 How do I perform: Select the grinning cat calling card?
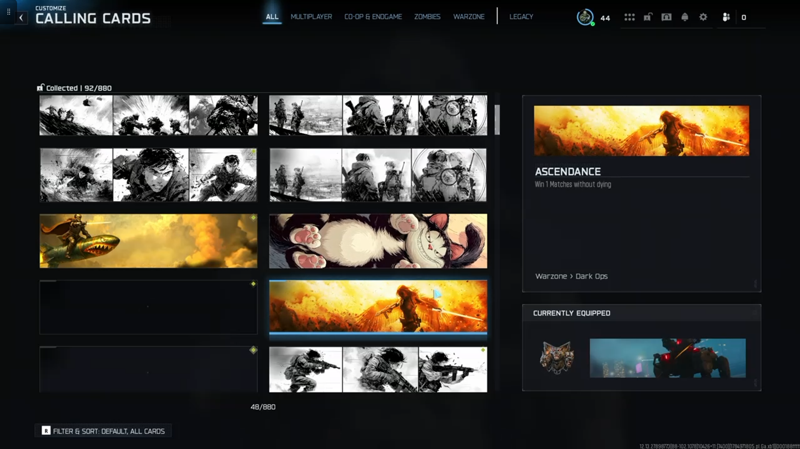tap(378, 241)
